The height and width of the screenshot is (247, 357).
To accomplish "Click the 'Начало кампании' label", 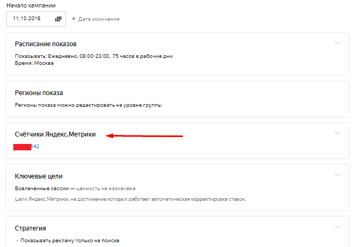I will [x=31, y=5].
